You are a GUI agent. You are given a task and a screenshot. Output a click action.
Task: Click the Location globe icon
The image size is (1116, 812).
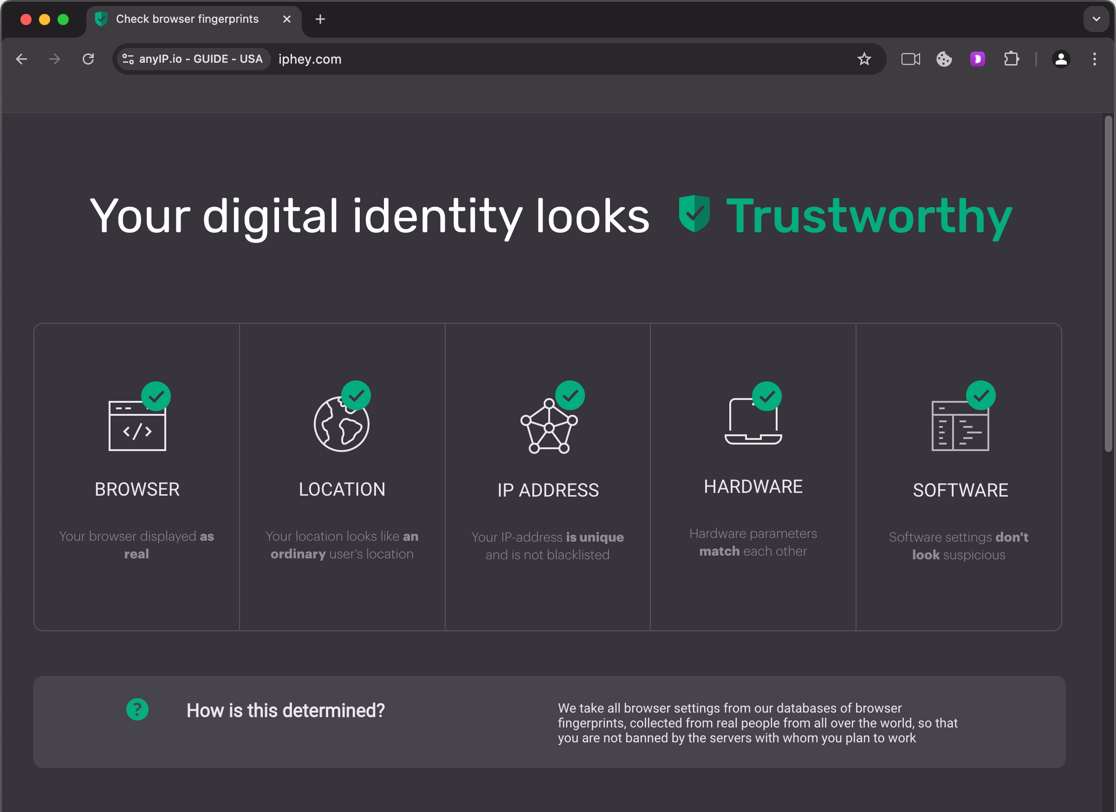coord(342,424)
